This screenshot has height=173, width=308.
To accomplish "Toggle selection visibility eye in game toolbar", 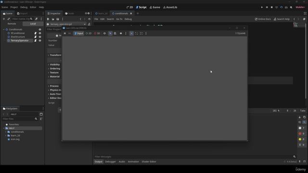I will click(x=104, y=33).
